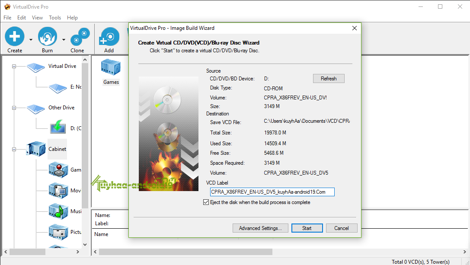Select the E: virtual drive icon

(58, 88)
